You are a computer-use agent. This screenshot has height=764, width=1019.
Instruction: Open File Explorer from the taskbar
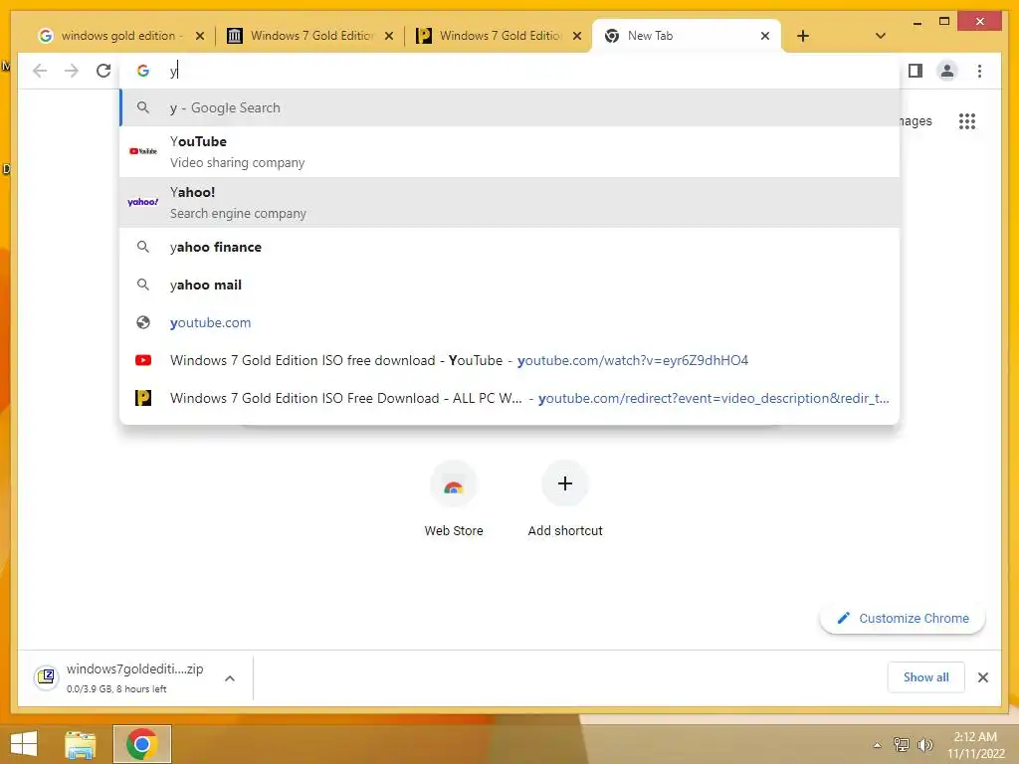tap(80, 744)
